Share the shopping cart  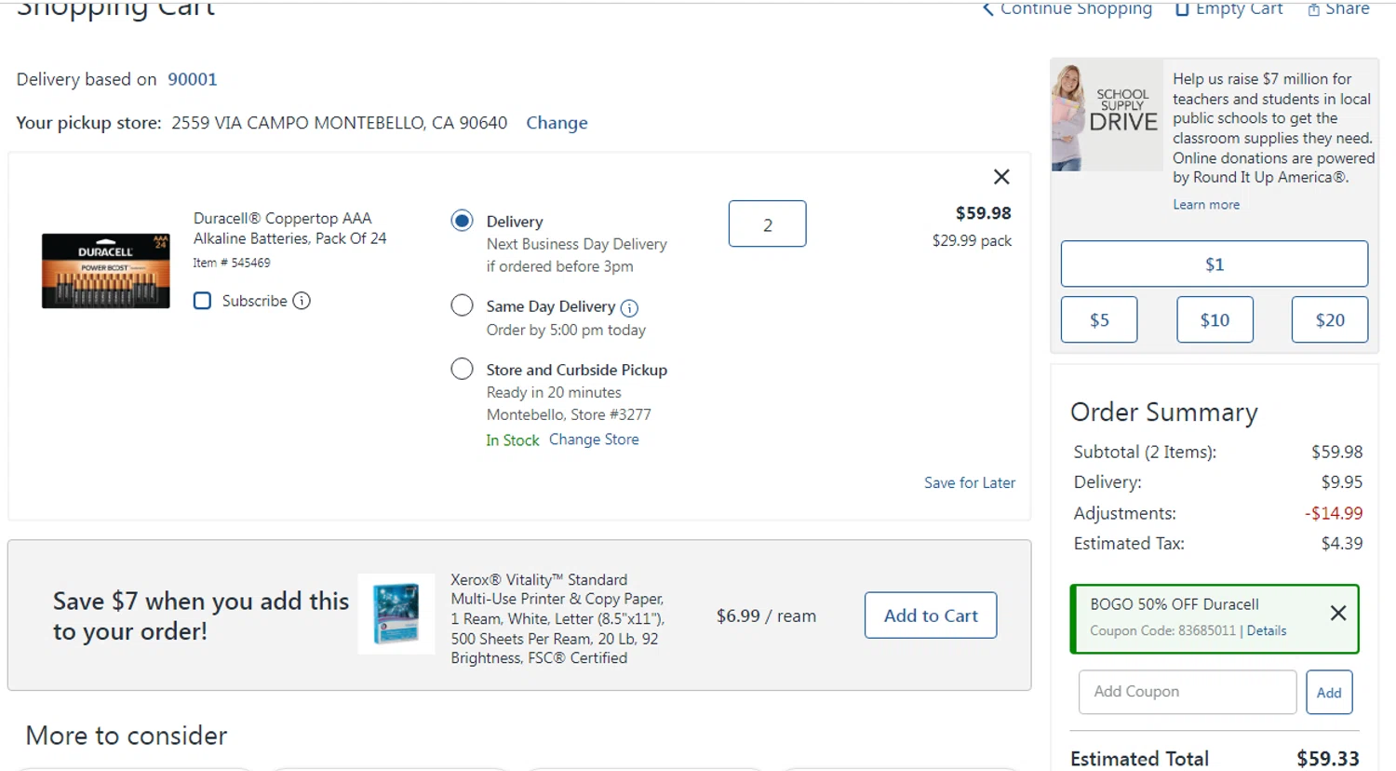(x=1338, y=9)
